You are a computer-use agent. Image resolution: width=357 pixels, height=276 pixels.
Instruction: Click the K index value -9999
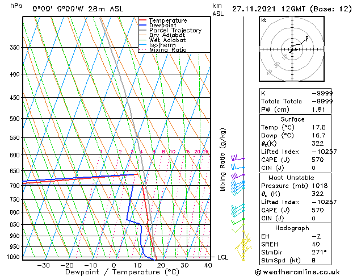(322, 93)
